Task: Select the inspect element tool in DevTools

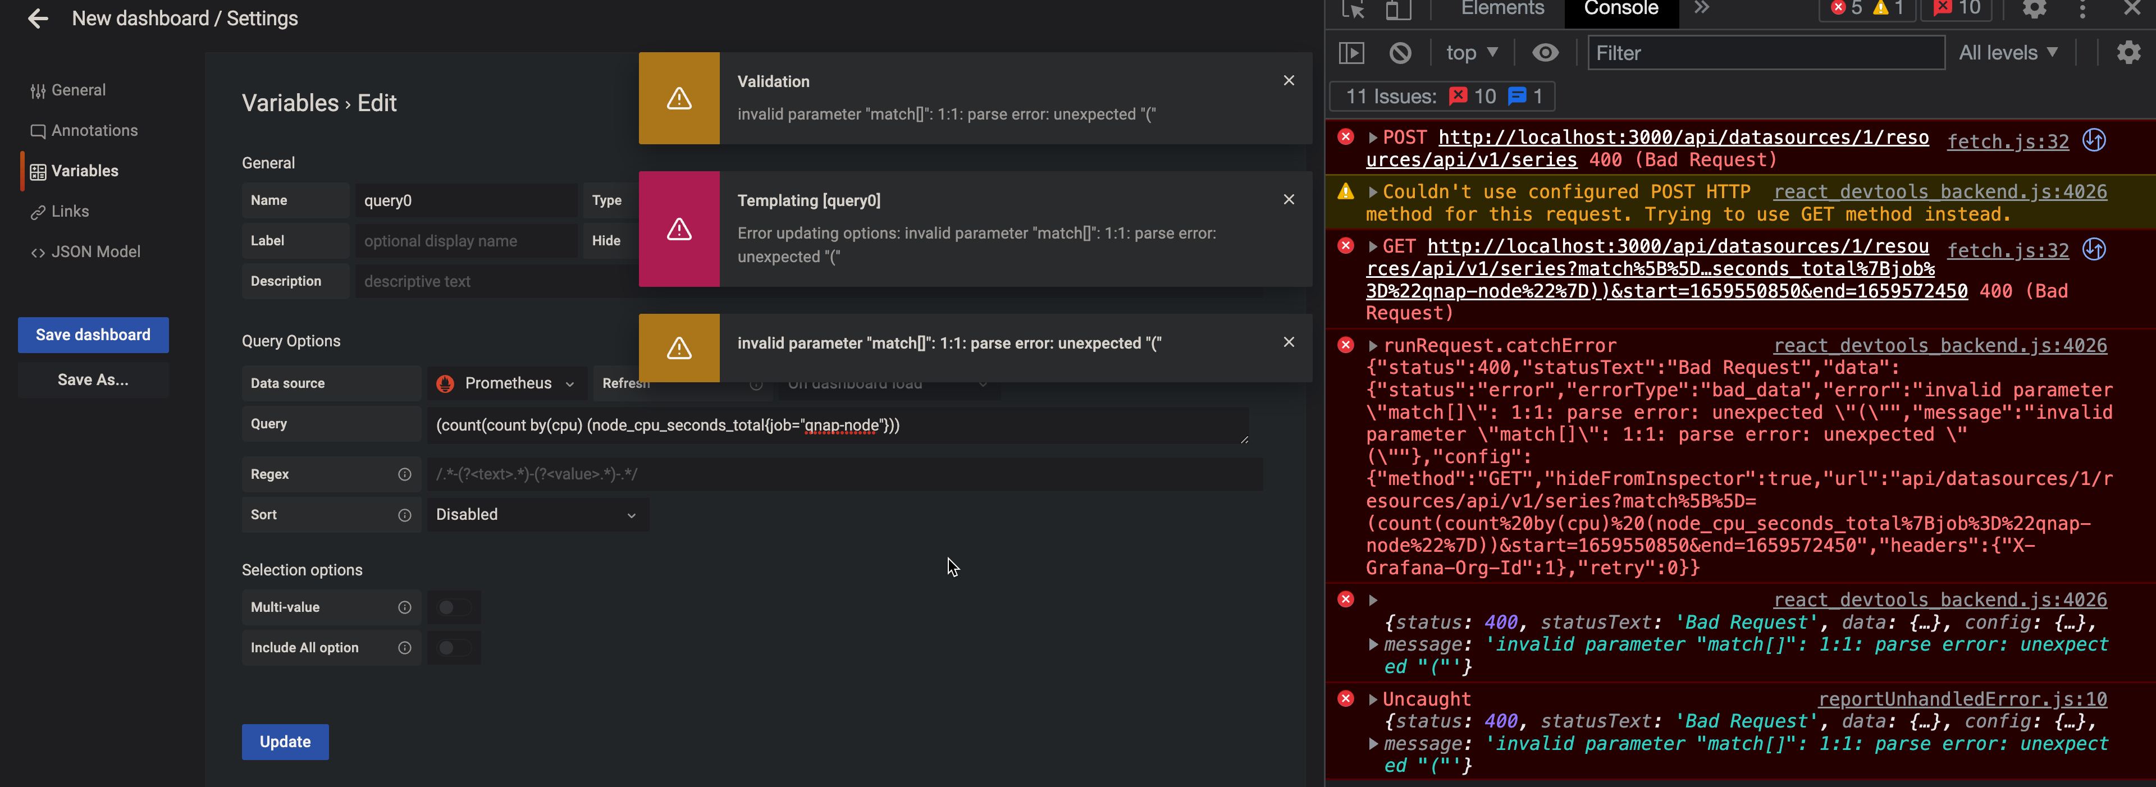Action: pos(1351,10)
